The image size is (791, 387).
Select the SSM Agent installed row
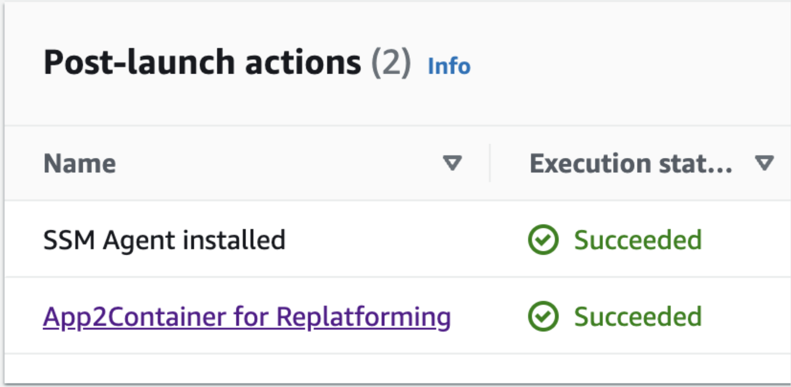pos(165,240)
